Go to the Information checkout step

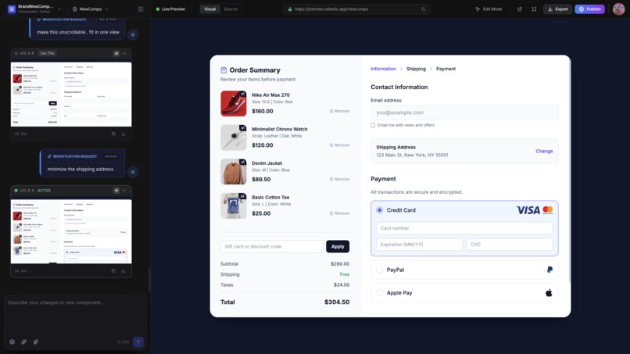pyautogui.click(x=383, y=69)
